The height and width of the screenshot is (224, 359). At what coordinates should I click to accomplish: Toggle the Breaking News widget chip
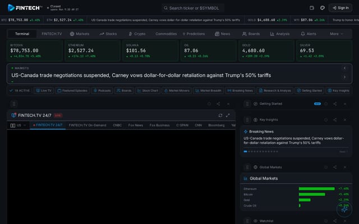tap(240, 91)
